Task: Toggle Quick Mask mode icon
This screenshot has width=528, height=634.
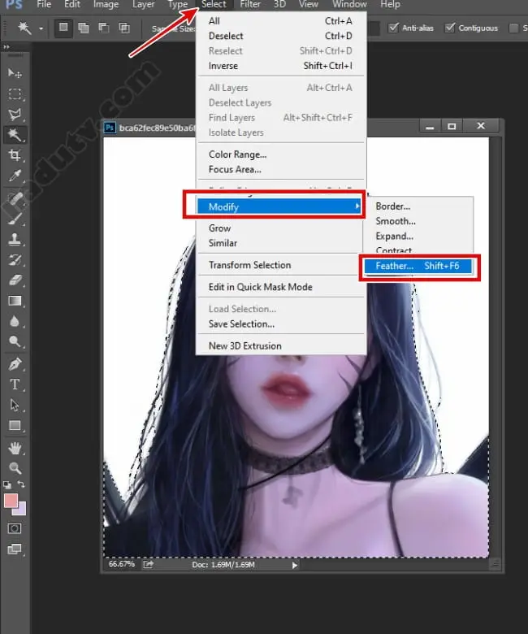Action: tap(15, 528)
